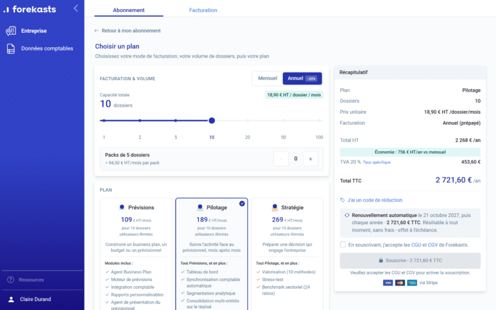Click the Total TTC amount 2 721,60 €

point(453,180)
